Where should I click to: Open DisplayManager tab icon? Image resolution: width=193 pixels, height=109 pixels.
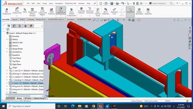pos(31,26)
